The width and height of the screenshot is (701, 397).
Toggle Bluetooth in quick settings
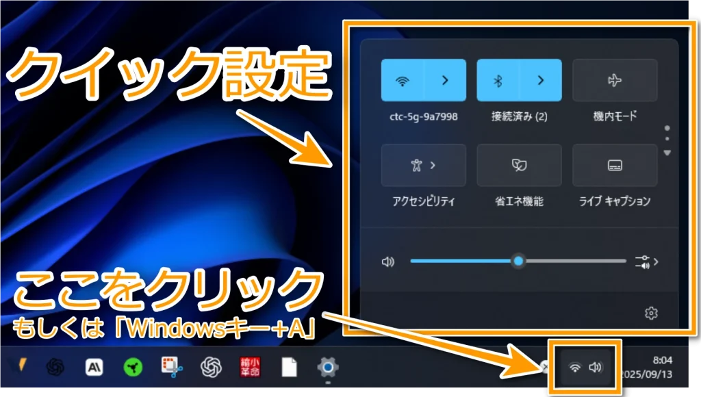pyautogui.click(x=498, y=81)
